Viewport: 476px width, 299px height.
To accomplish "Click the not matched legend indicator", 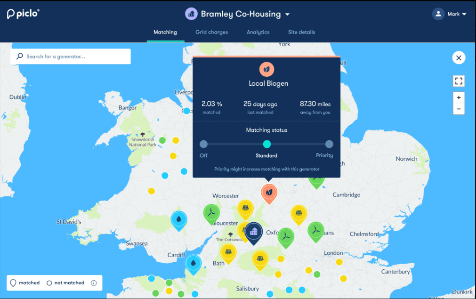I will coord(49,283).
